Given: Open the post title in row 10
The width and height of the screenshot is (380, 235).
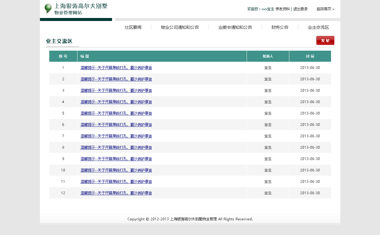Looking at the screenshot, I should point(116,170).
